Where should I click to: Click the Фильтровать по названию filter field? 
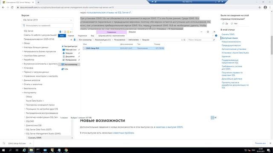(x=47, y=25)
